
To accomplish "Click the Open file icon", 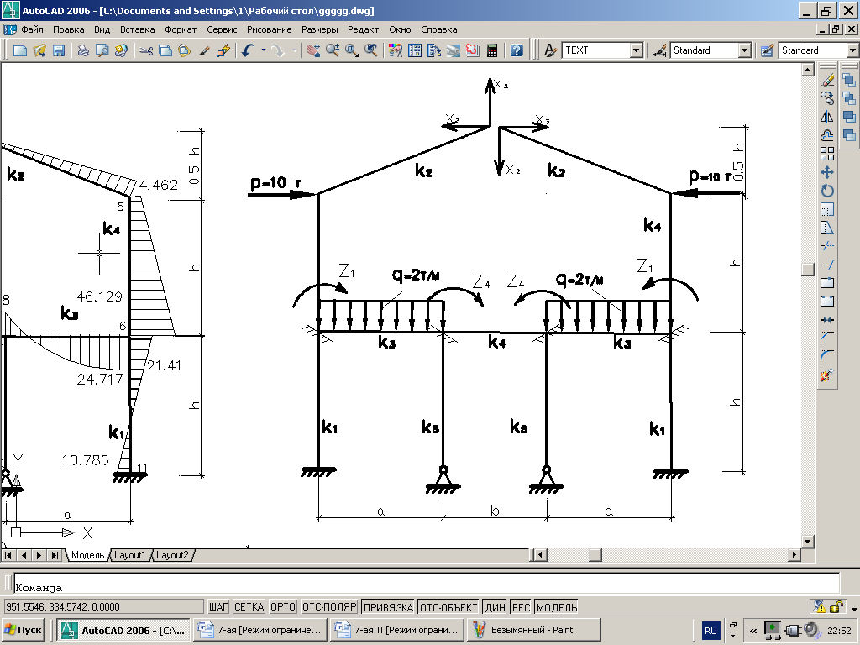I will 39,50.
